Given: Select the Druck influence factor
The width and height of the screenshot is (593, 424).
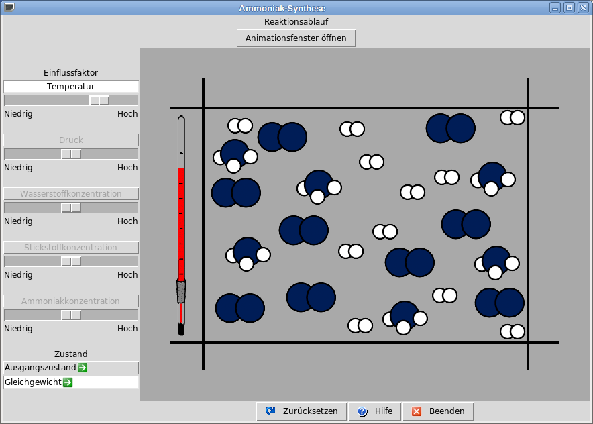Looking at the screenshot, I should 71,140.
